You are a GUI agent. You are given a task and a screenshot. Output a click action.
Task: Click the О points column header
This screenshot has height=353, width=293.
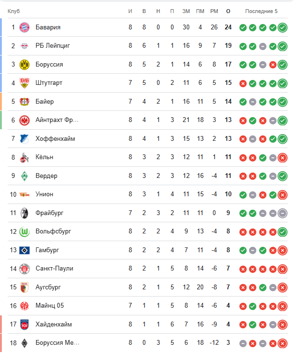click(228, 11)
